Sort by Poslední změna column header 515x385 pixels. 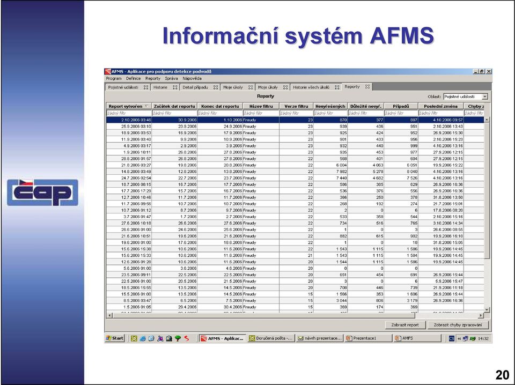point(441,106)
